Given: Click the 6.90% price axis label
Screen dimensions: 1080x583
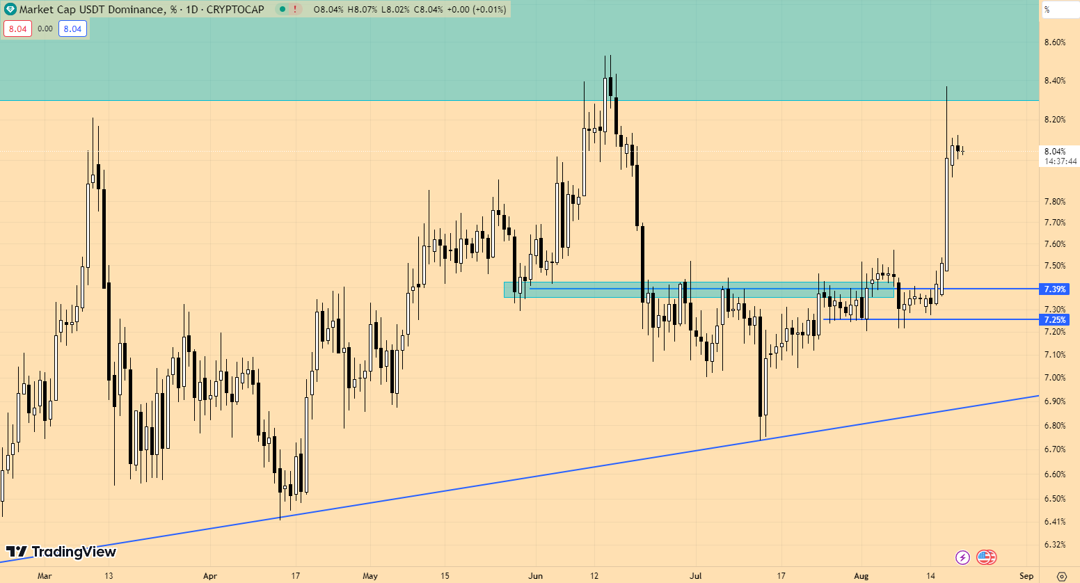Looking at the screenshot, I should click(1055, 401).
